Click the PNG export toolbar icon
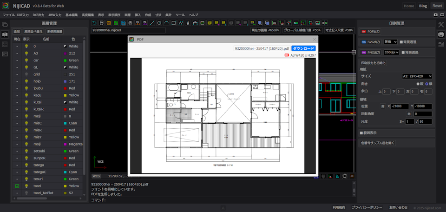The width and height of the screenshot is (446, 212). coord(145,23)
